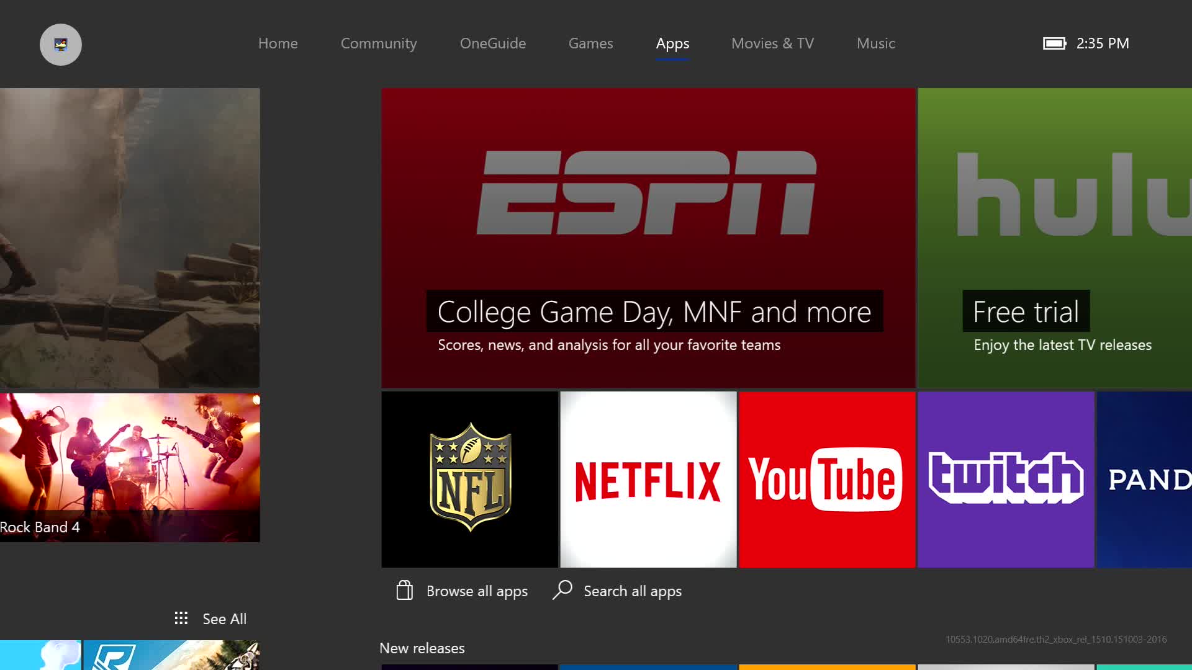Open the NFL app tile
The image size is (1192, 670).
469,479
